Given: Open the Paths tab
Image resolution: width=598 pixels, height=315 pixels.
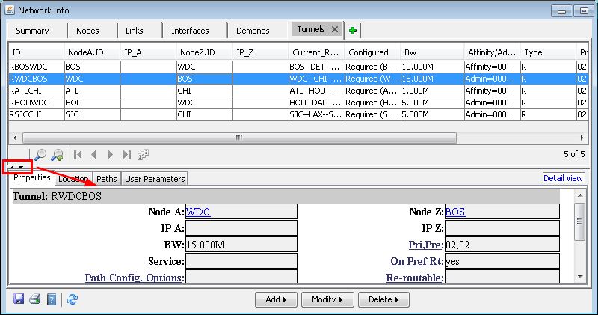Looking at the screenshot, I should click(x=107, y=179).
